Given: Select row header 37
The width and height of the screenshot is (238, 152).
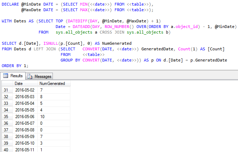Looking at the screenshot, I should click(x=7, y=130).
